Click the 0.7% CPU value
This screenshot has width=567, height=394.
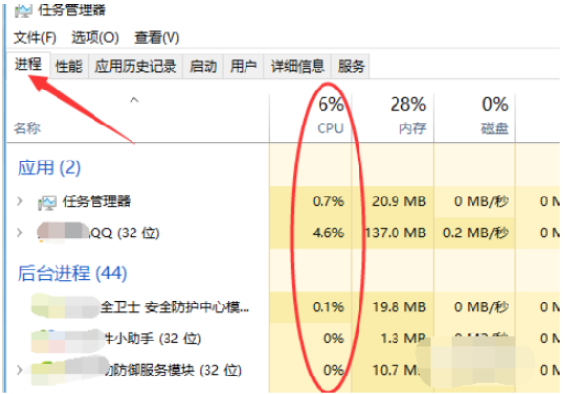click(x=328, y=201)
